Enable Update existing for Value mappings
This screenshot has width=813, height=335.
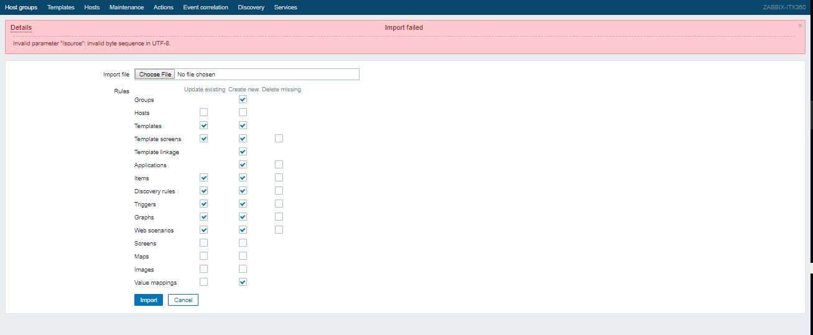click(x=203, y=282)
